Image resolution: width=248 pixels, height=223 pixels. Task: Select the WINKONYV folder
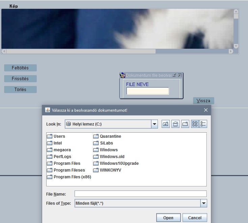click(x=107, y=170)
